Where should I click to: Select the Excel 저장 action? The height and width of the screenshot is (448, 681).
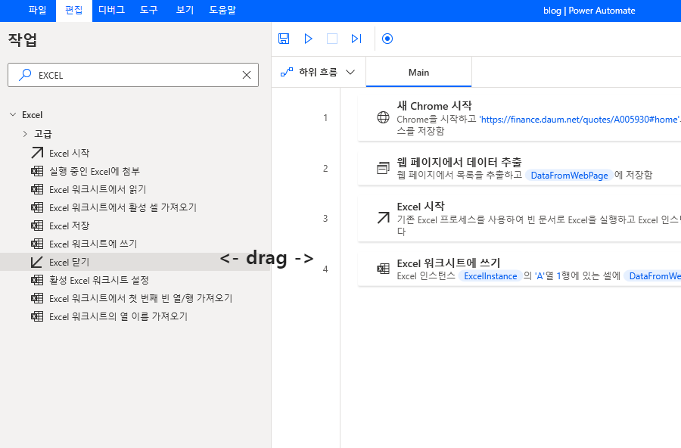(70, 226)
